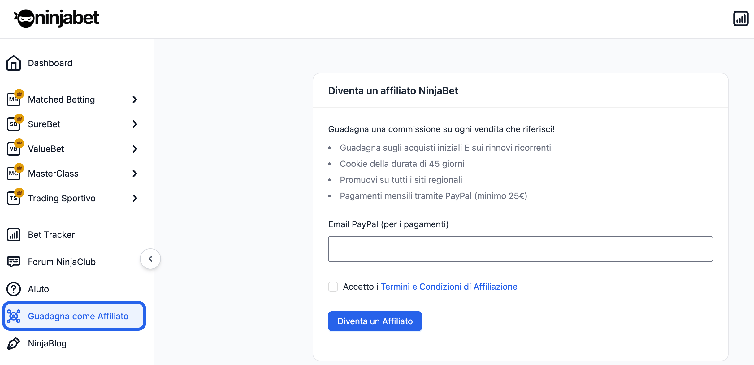The image size is (754, 365).
Task: Open the Trading Sportivo menu label
Action: [62, 198]
